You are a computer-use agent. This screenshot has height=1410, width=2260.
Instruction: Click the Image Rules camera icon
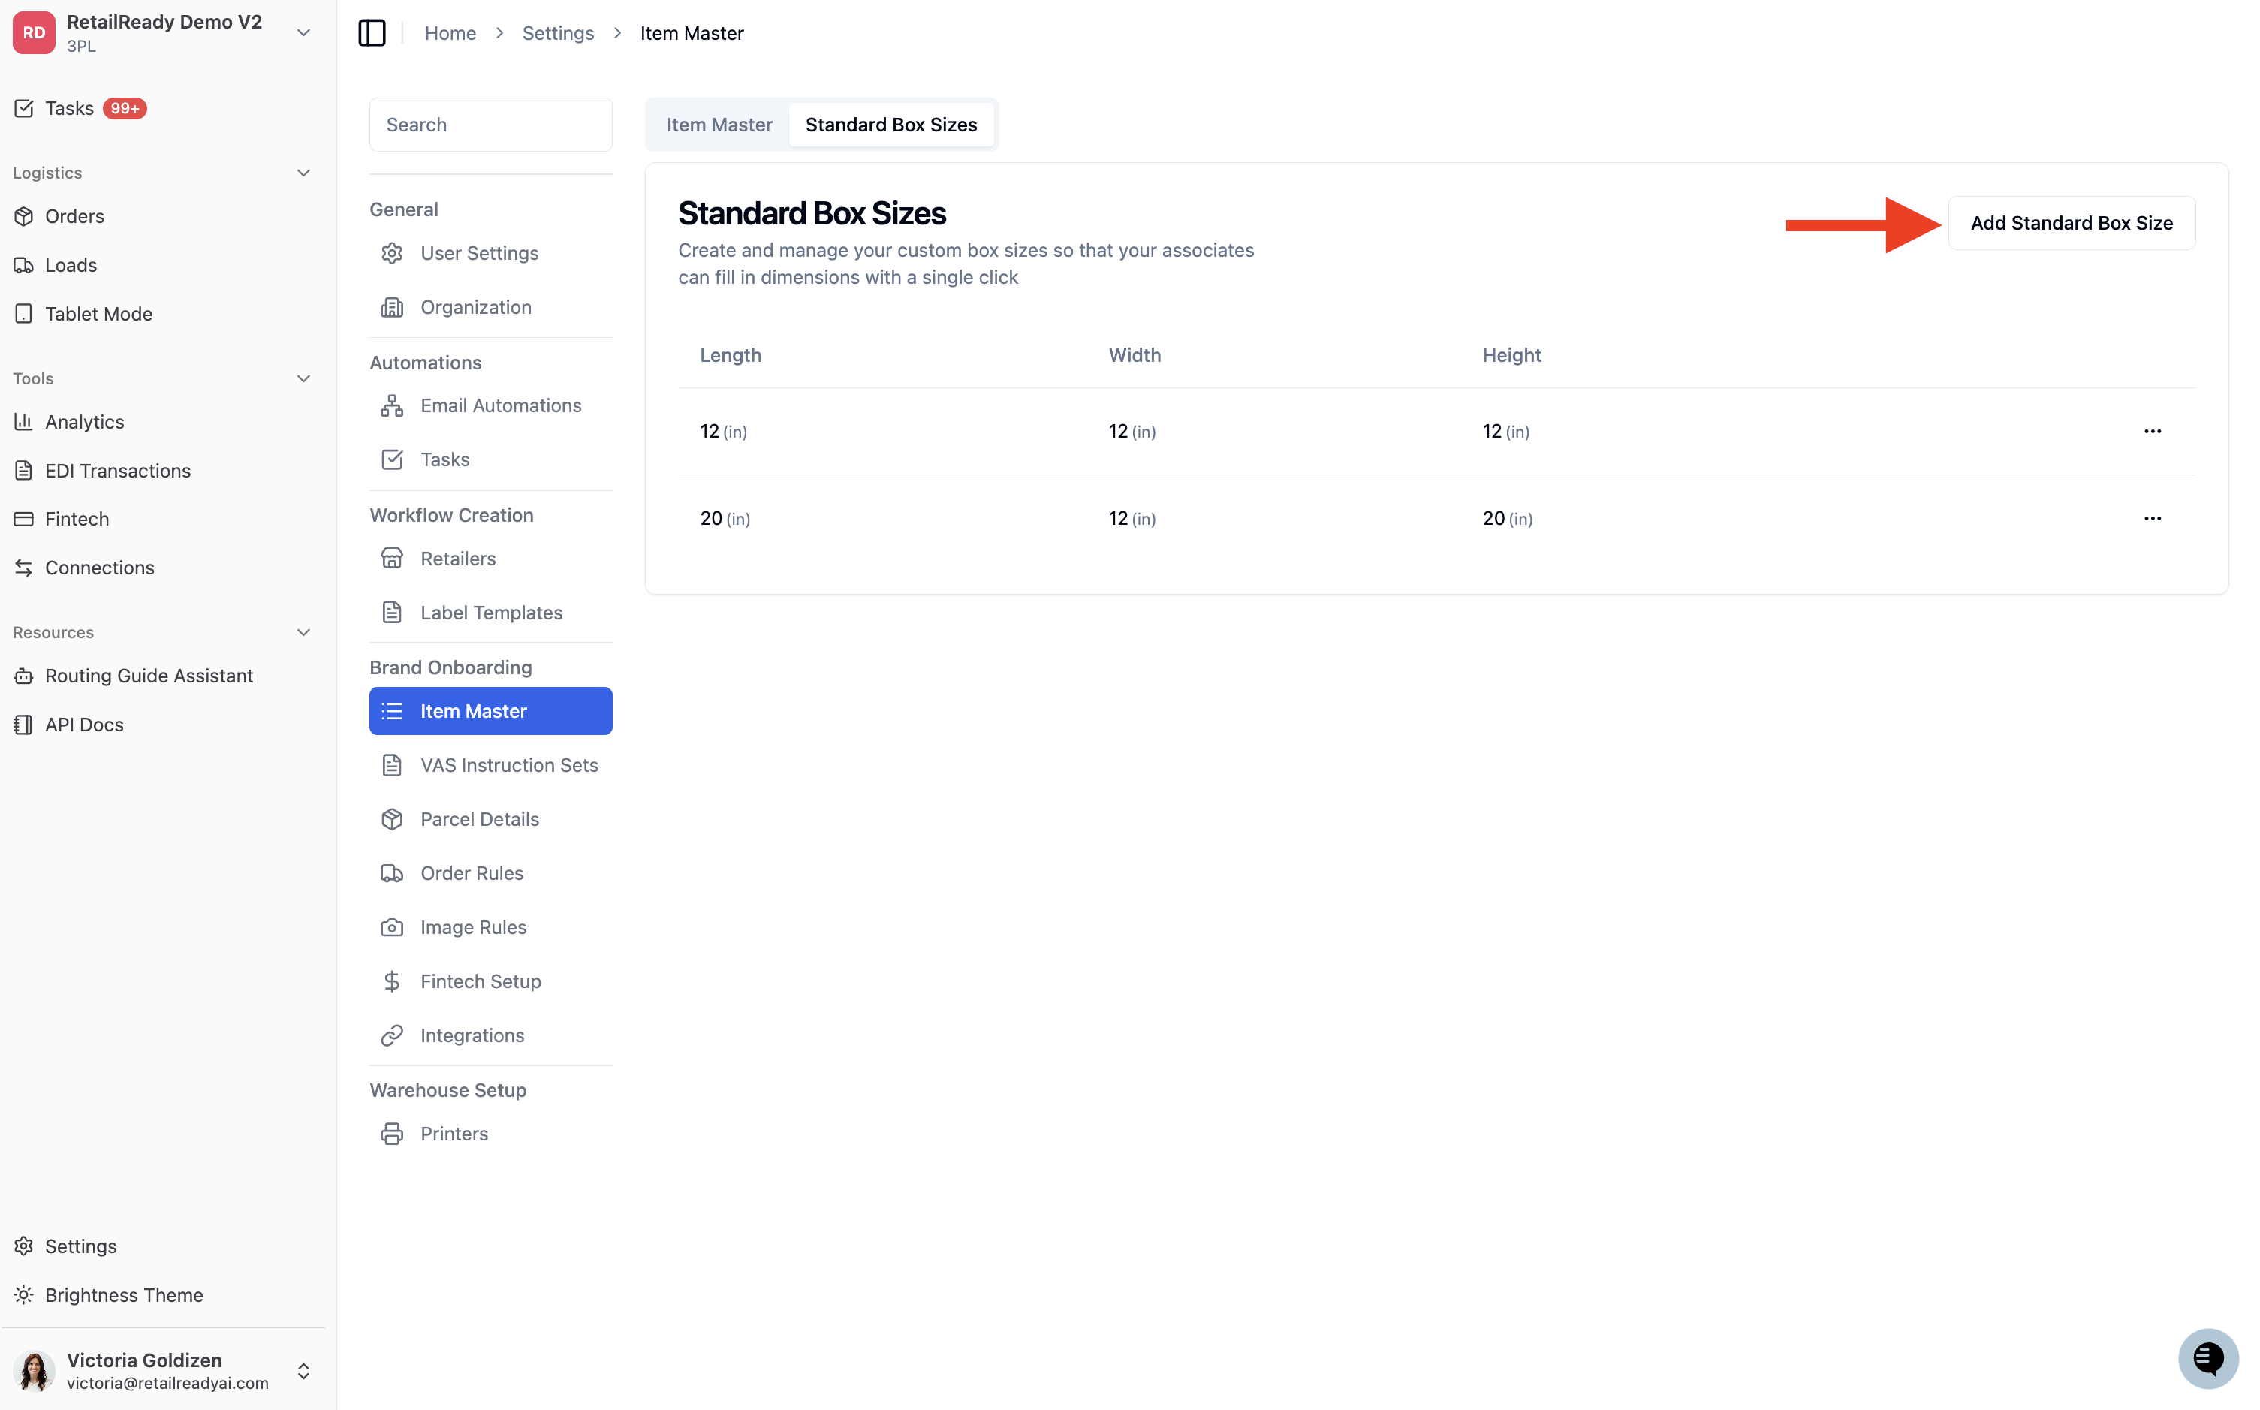(392, 927)
